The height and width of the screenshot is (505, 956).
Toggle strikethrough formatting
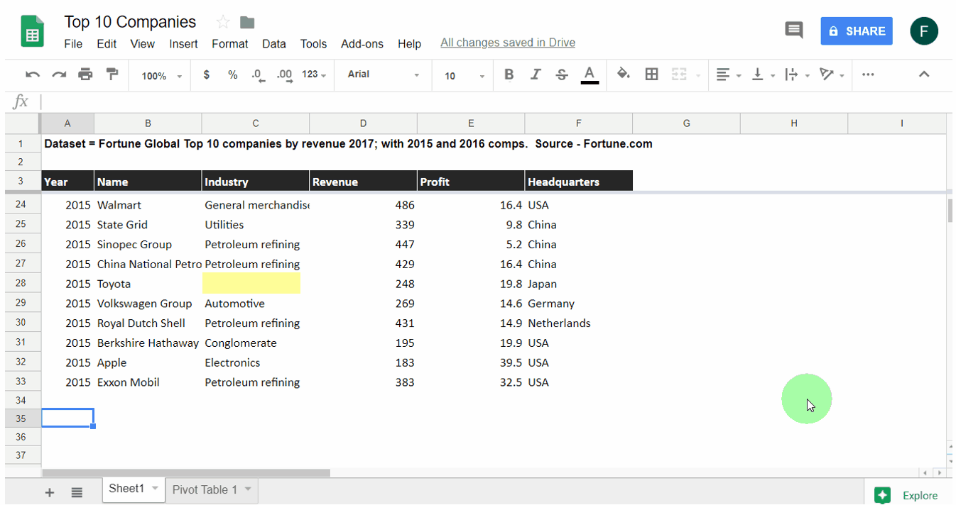pos(562,74)
